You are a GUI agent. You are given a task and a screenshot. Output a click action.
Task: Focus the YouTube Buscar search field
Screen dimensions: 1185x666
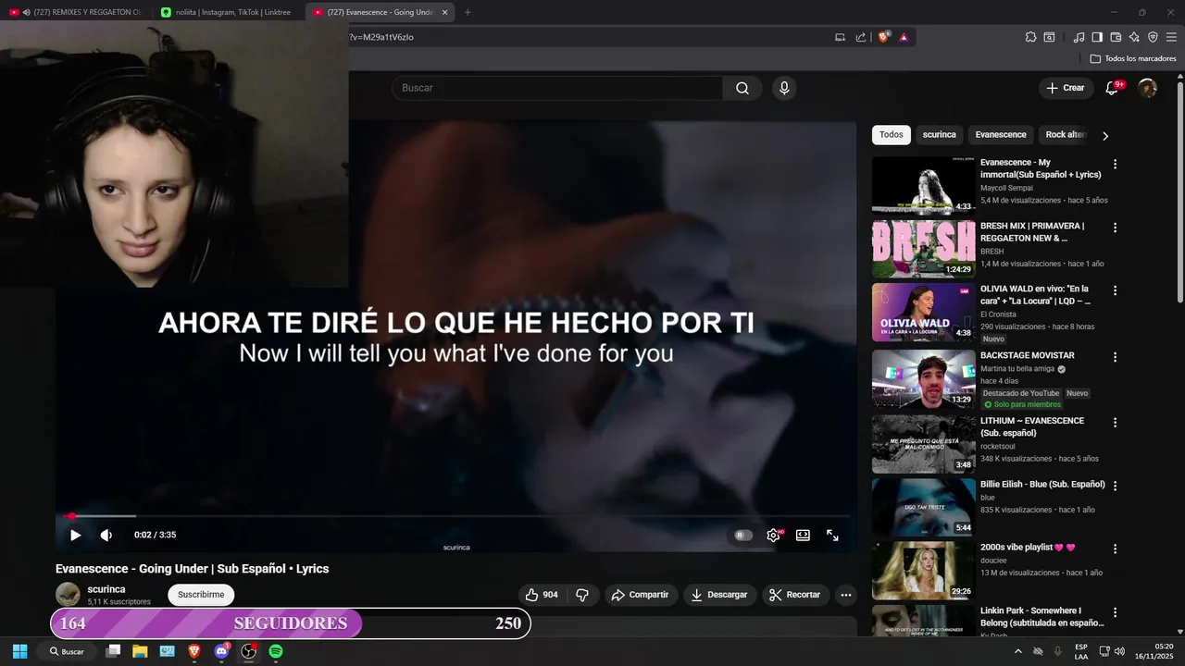pyautogui.click(x=557, y=88)
